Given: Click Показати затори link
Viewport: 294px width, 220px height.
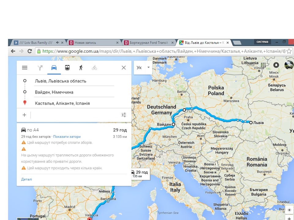Looking at the screenshot, I should (x=67, y=137).
